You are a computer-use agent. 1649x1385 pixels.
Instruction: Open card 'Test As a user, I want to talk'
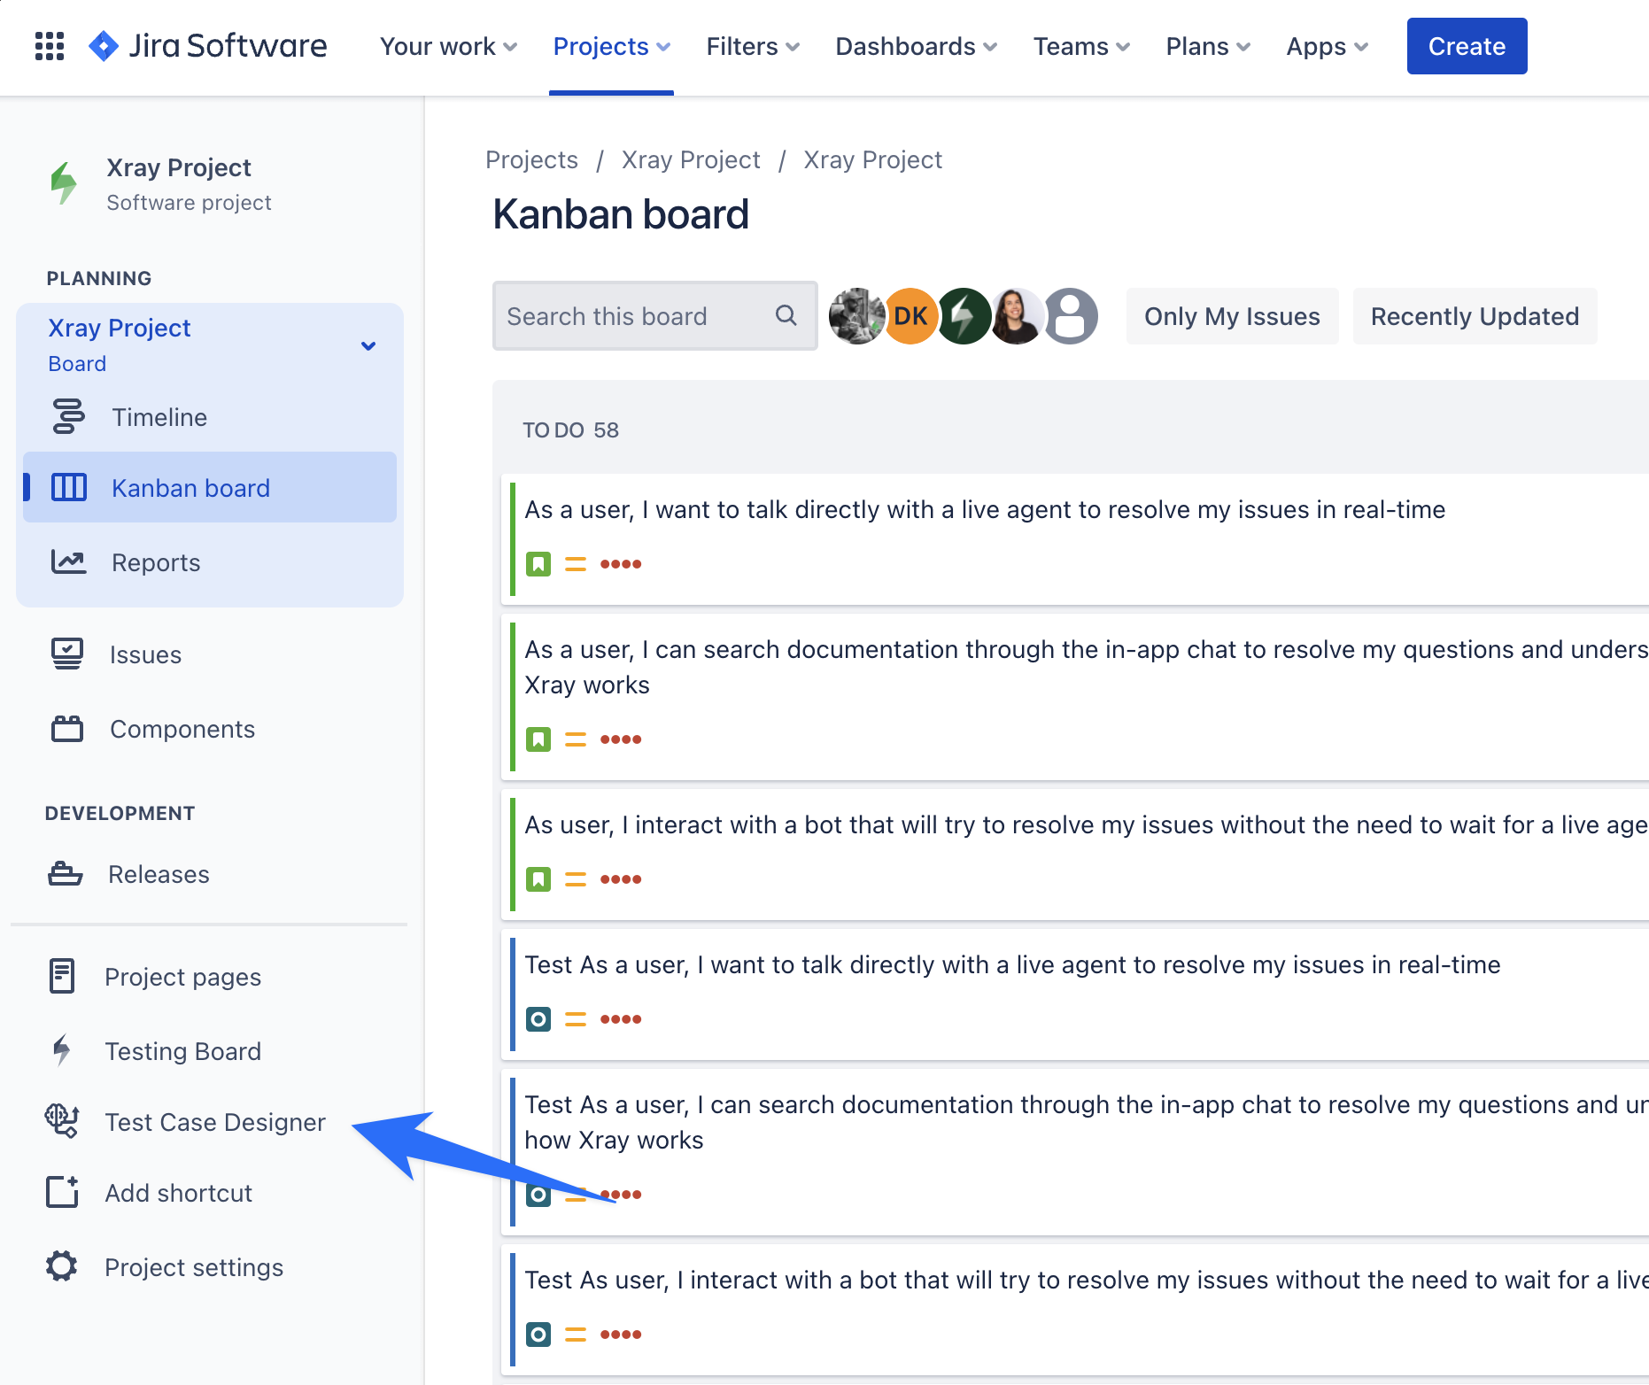[x=1076, y=995]
